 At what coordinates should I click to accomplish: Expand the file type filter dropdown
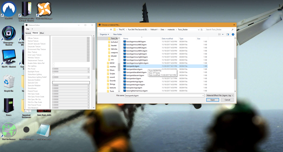coord(232,95)
